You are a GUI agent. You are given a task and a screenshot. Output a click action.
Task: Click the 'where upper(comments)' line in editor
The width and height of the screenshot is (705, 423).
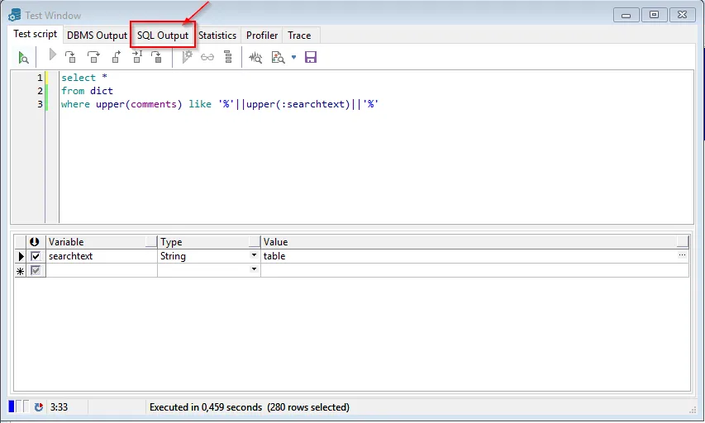tap(220, 104)
